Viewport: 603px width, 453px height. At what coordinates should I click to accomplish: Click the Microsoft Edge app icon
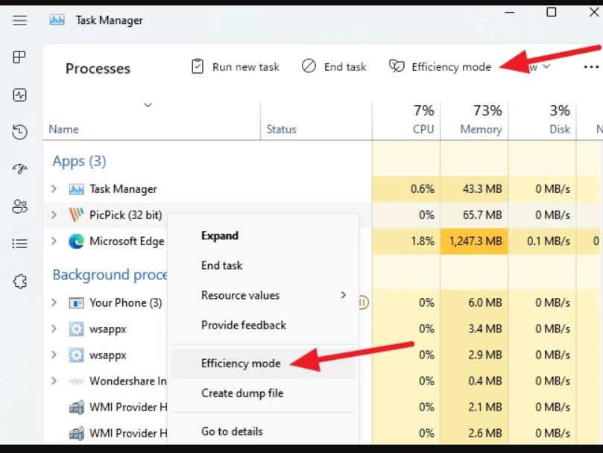[x=76, y=241]
